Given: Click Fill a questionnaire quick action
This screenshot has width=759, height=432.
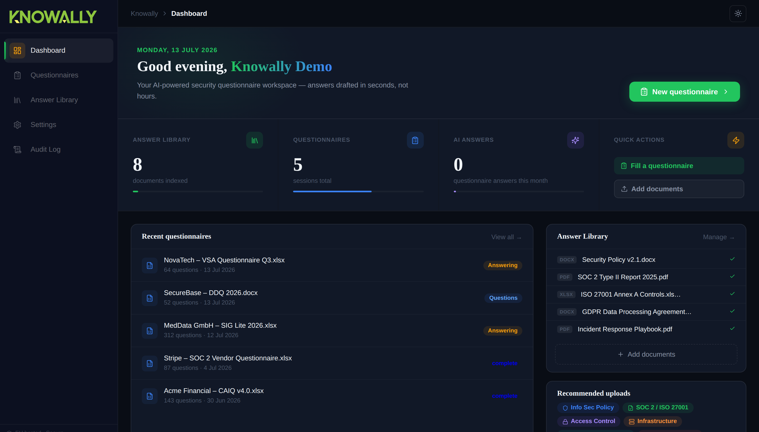Looking at the screenshot, I should [679, 166].
